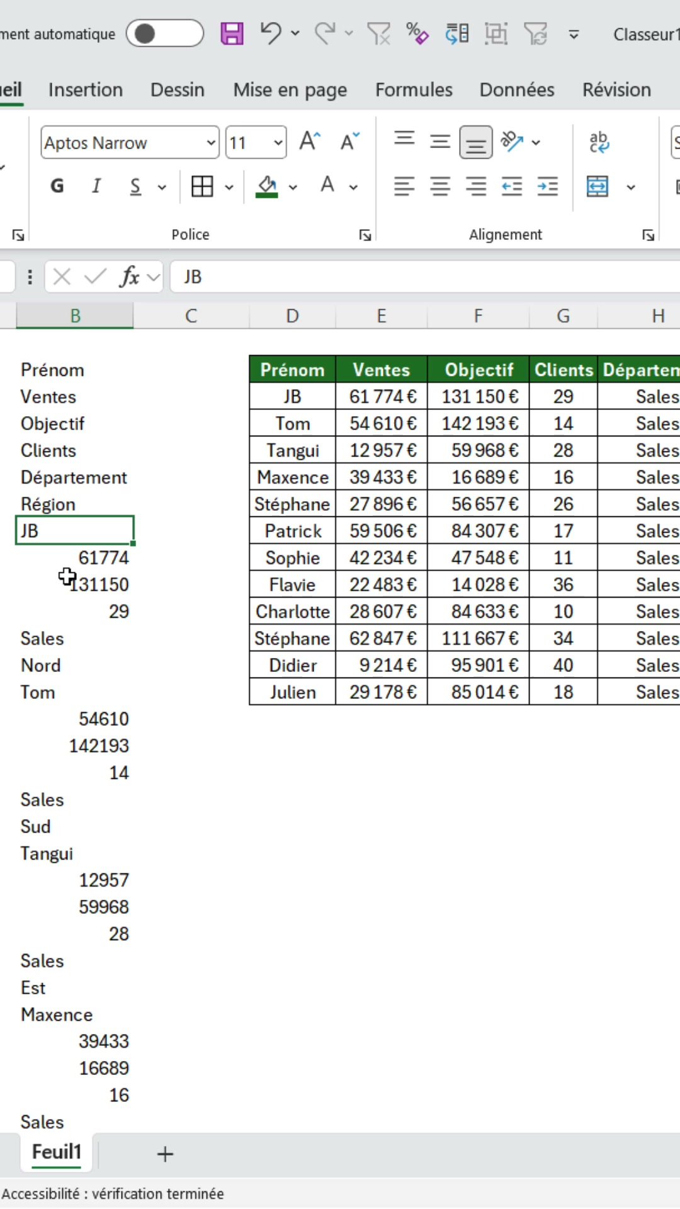Select column F header
Viewport: 680px width, 1209px height.
[478, 315]
